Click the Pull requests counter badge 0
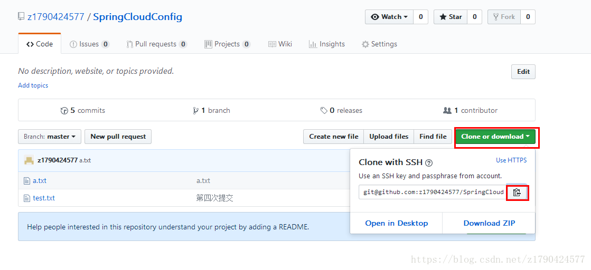 (x=183, y=44)
